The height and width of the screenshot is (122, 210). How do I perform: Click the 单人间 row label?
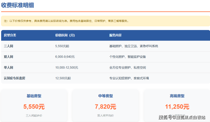[x=9, y=68]
